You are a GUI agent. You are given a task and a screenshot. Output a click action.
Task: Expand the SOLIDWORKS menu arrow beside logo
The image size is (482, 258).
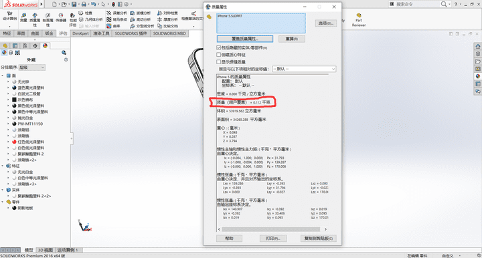(42, 4)
